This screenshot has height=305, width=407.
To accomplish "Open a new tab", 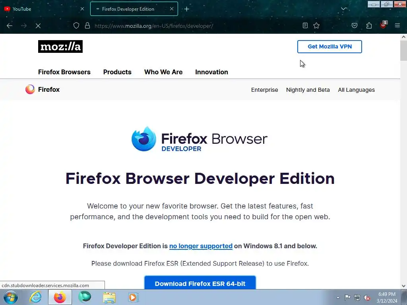I will [x=187, y=9].
